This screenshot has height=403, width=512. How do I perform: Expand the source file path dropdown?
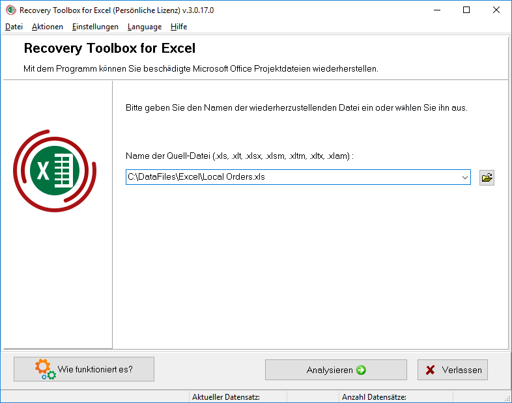coord(464,177)
